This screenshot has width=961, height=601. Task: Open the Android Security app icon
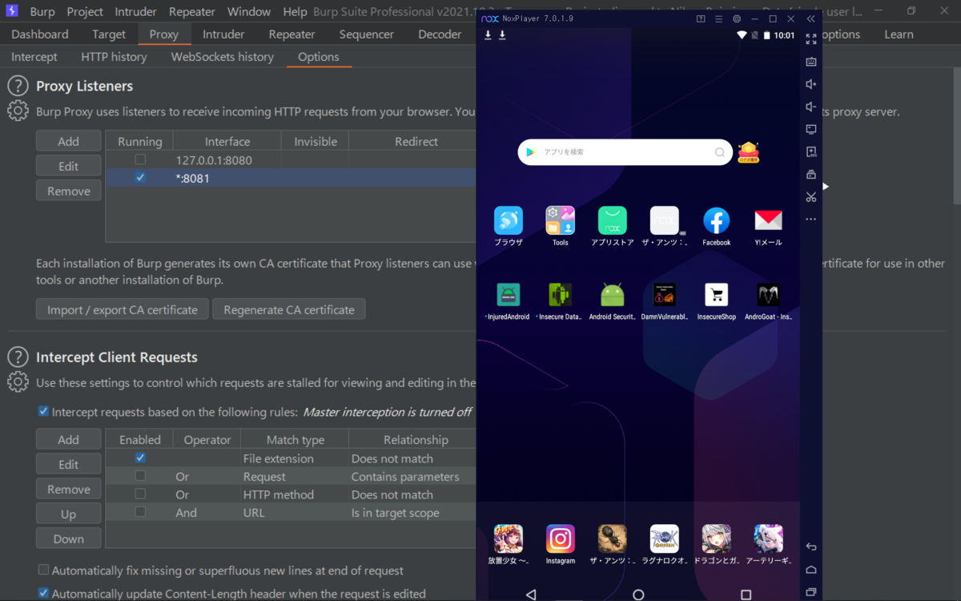click(613, 295)
